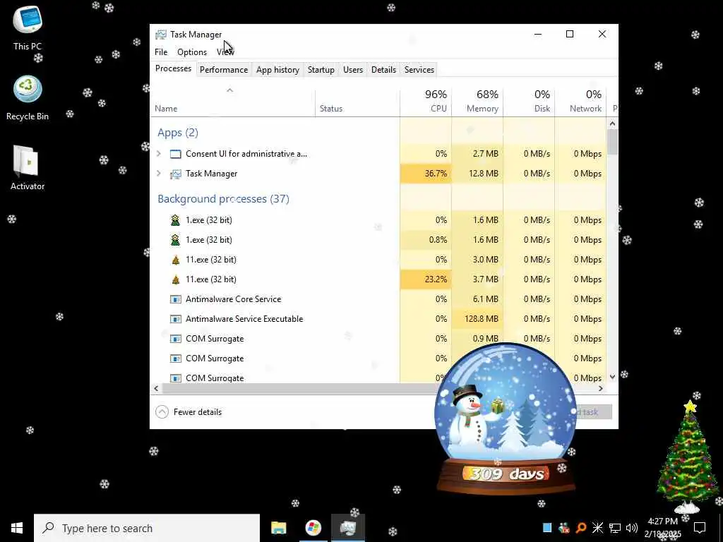Viewport: 723px width, 542px height.
Task: Open the File menu
Action: (x=161, y=52)
